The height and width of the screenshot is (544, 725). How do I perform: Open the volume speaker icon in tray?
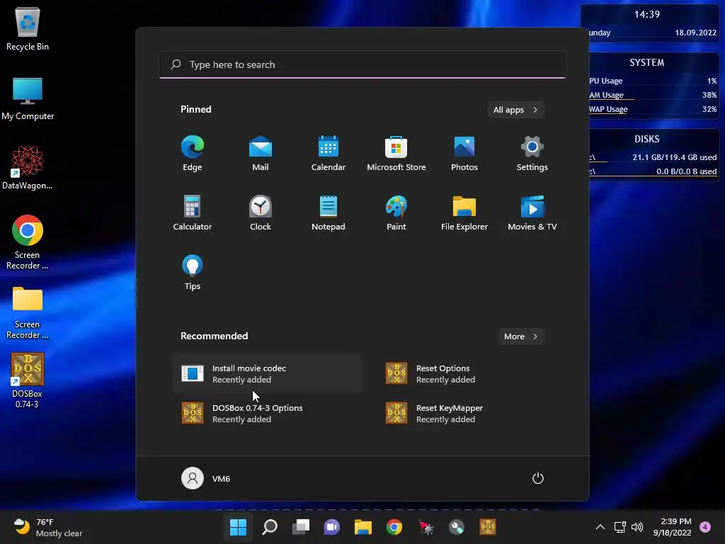(637, 527)
